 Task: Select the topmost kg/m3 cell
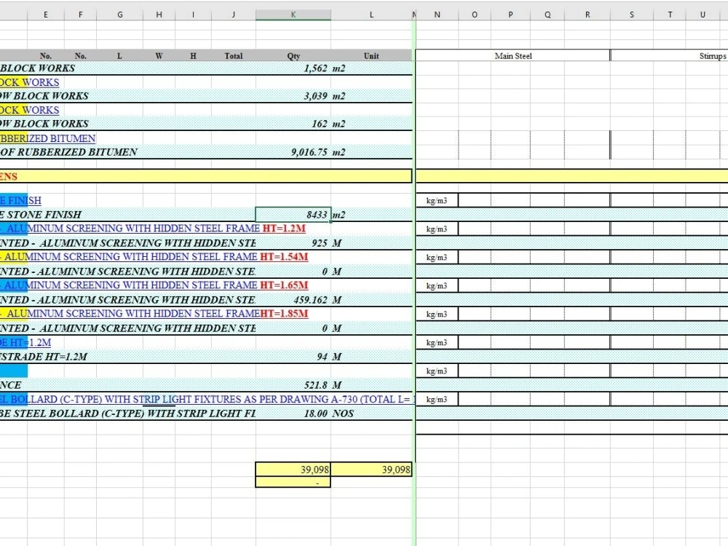click(437, 200)
